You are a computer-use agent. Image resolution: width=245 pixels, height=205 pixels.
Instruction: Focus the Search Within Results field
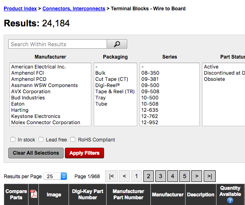tap(57, 44)
